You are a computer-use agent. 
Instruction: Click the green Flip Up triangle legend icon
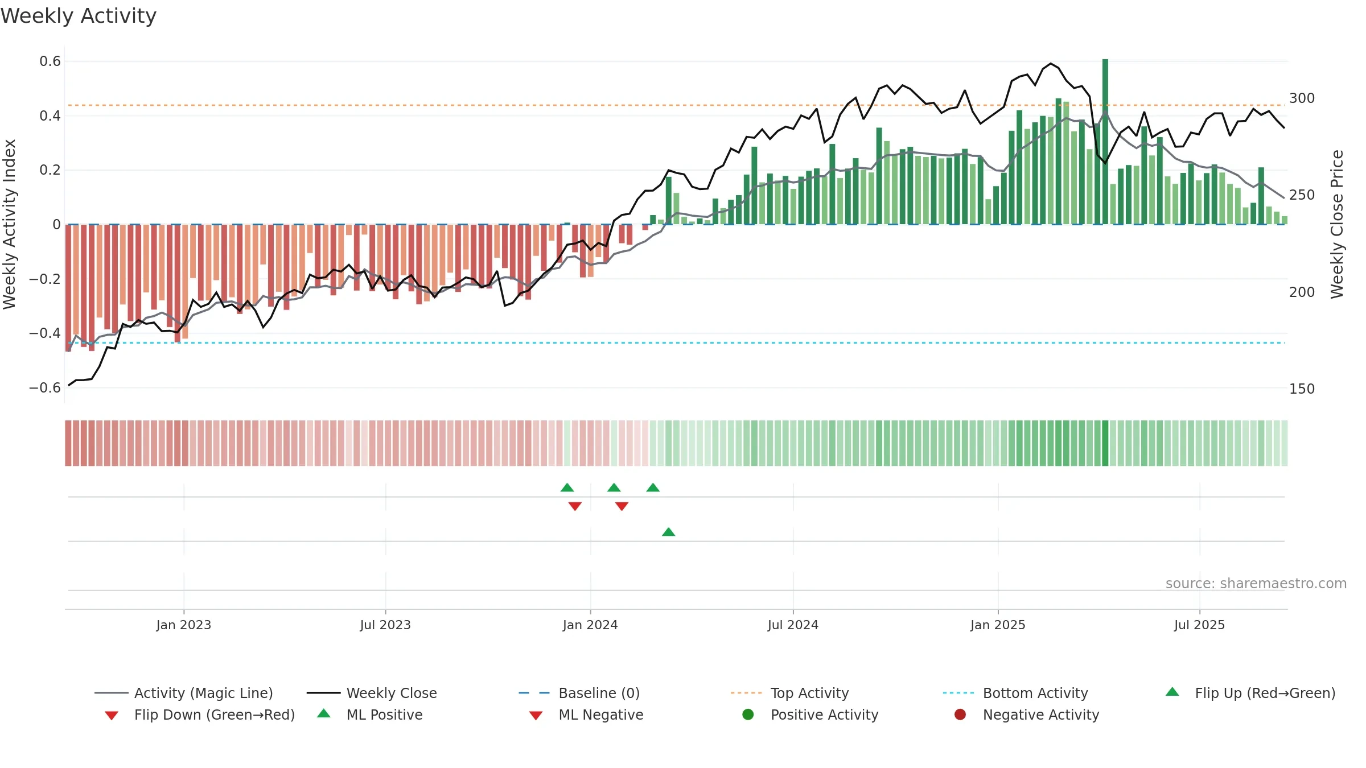click(1172, 692)
